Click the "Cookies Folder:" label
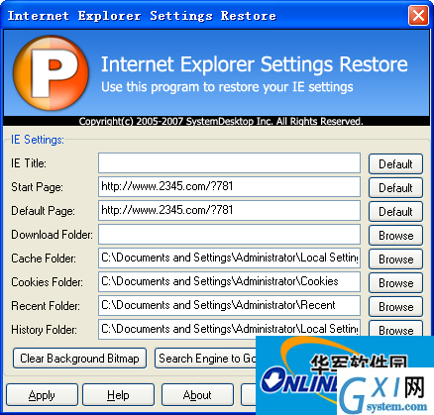The image size is (434, 415). pos(47,282)
